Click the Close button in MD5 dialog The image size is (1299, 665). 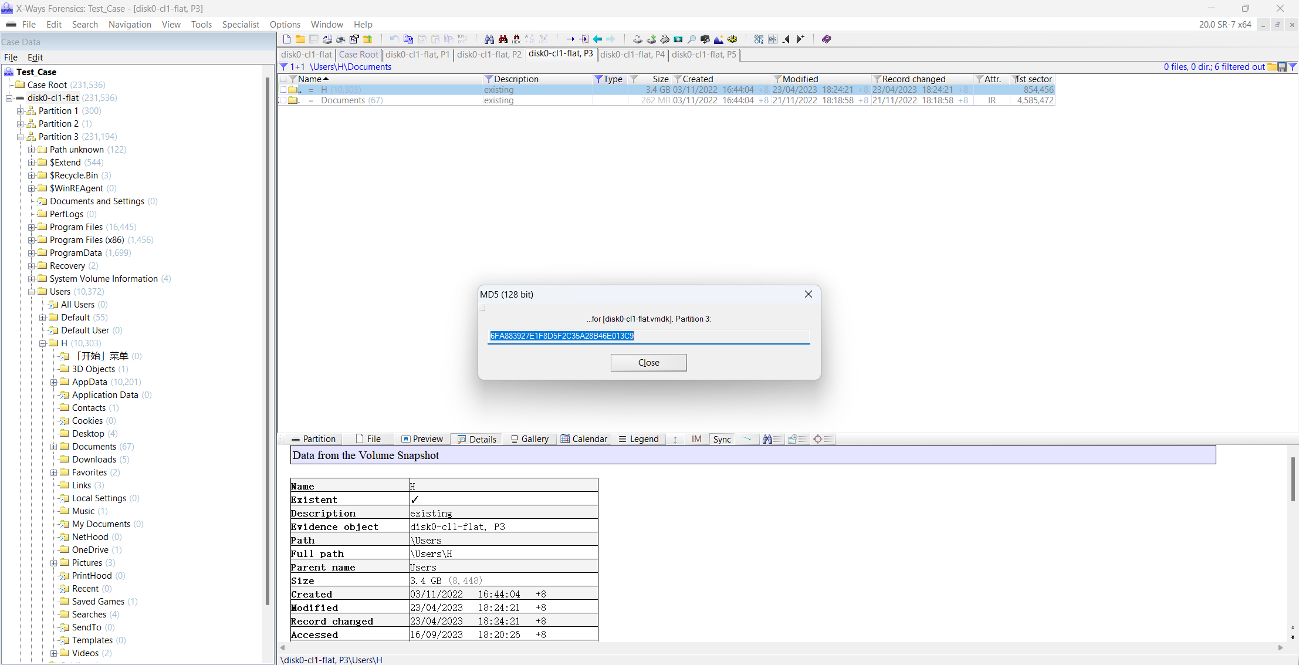pos(649,362)
